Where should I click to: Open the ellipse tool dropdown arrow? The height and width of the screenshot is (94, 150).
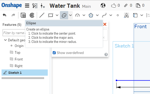click(x=70, y=15)
